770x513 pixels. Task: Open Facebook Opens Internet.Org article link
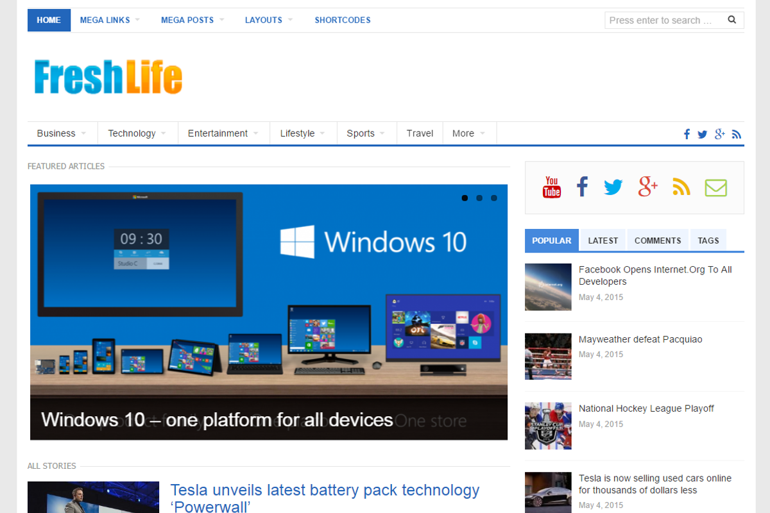pyautogui.click(x=655, y=276)
